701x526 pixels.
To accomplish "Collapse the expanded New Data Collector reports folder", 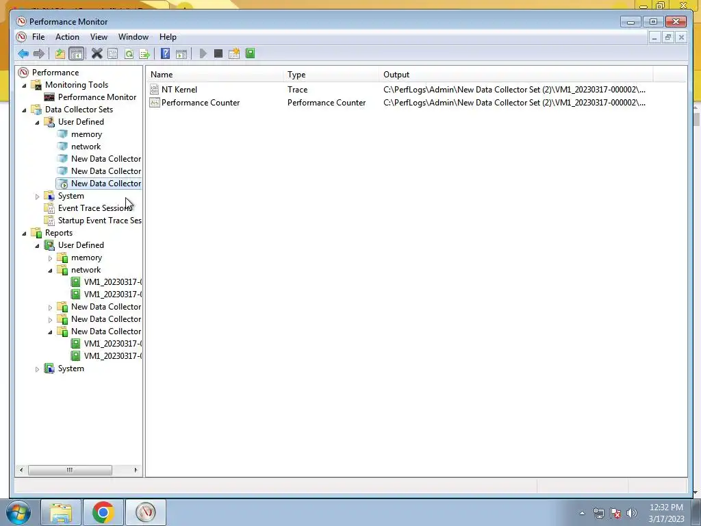I will coord(50,332).
